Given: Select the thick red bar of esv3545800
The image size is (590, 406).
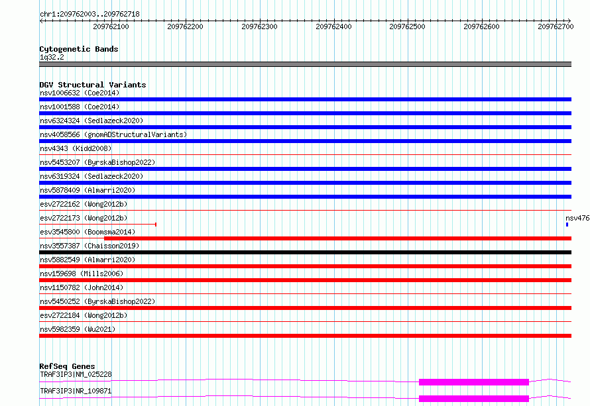Looking at the screenshot, I should coord(337,238).
